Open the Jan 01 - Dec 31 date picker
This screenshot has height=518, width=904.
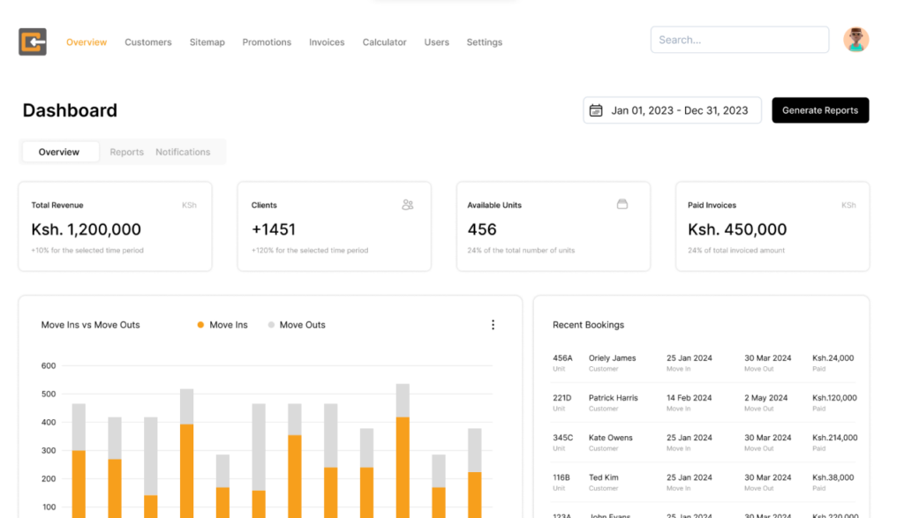678,110
